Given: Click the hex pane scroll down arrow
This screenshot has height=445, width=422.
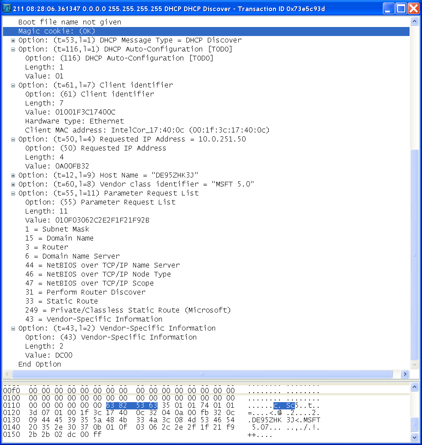Looking at the screenshot, I should (414, 437).
